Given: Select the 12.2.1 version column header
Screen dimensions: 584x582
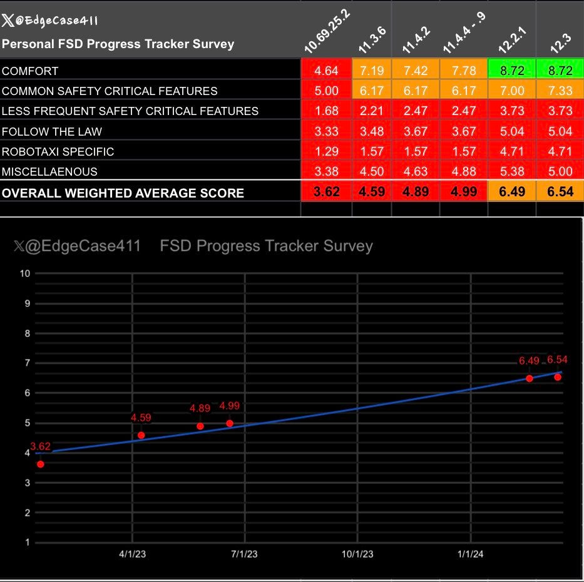Looking at the screenshot, I should coord(512,40).
